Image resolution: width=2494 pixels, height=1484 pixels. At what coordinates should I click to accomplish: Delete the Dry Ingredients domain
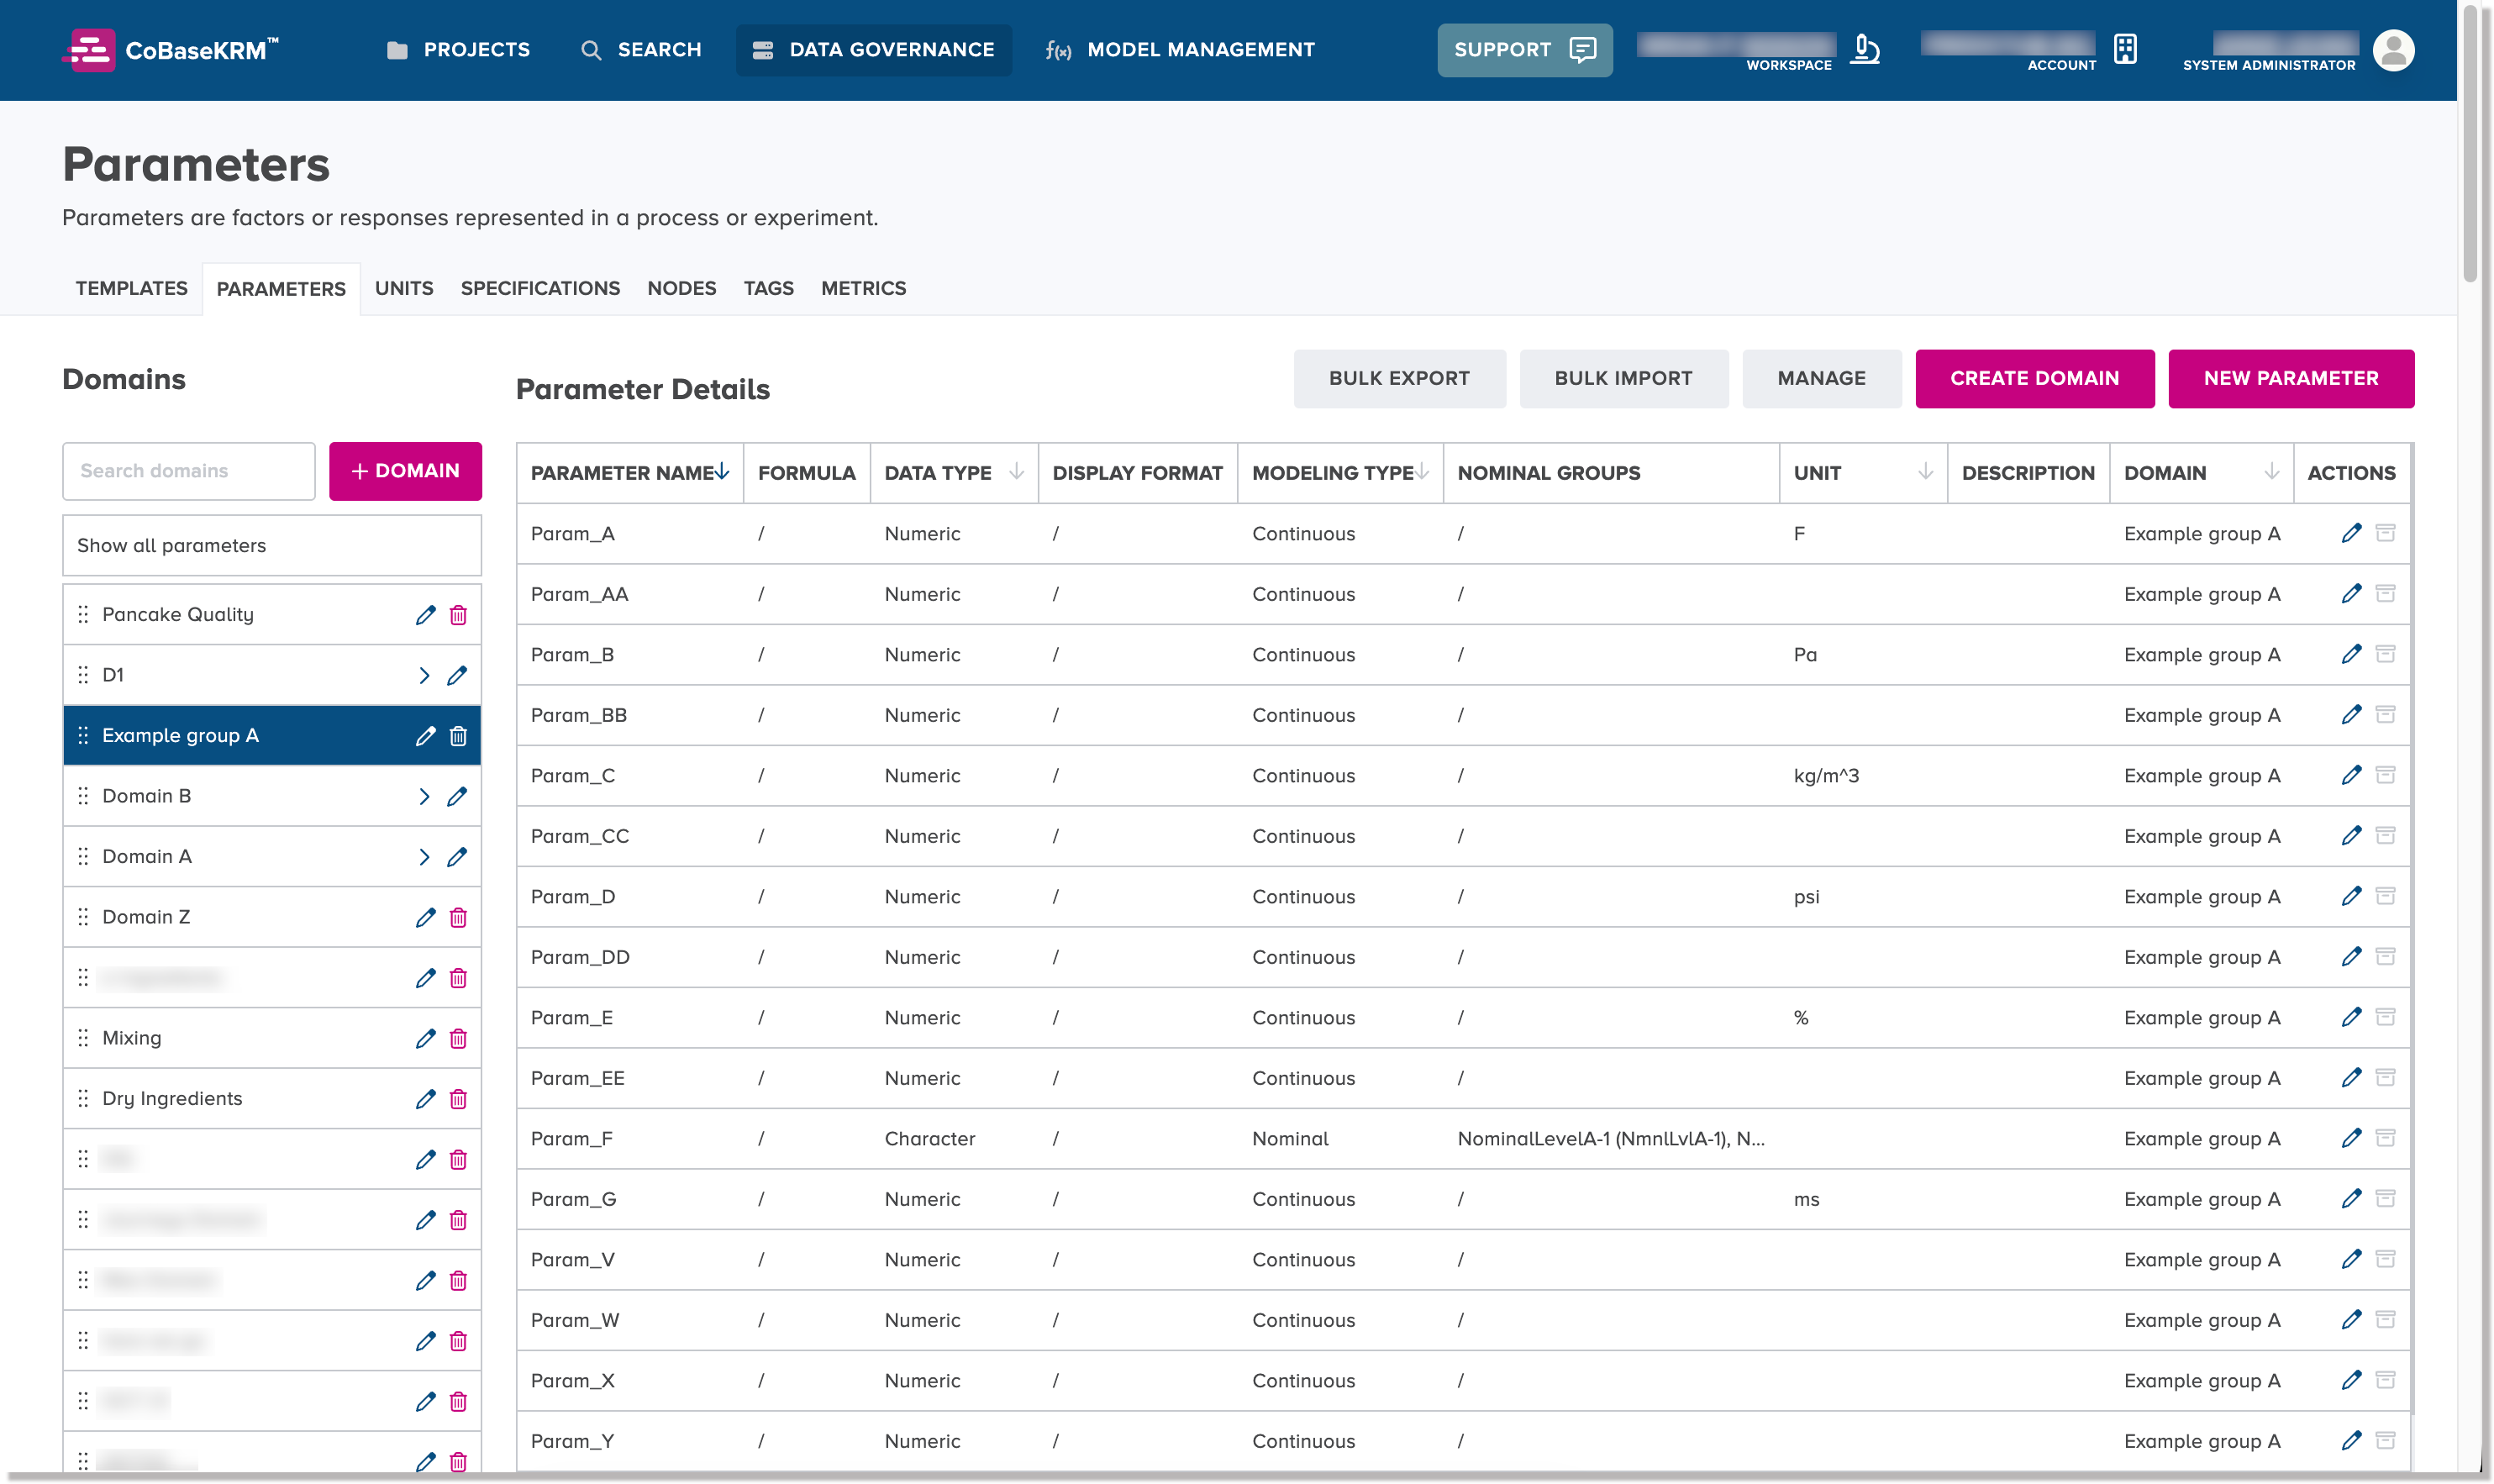[458, 1099]
